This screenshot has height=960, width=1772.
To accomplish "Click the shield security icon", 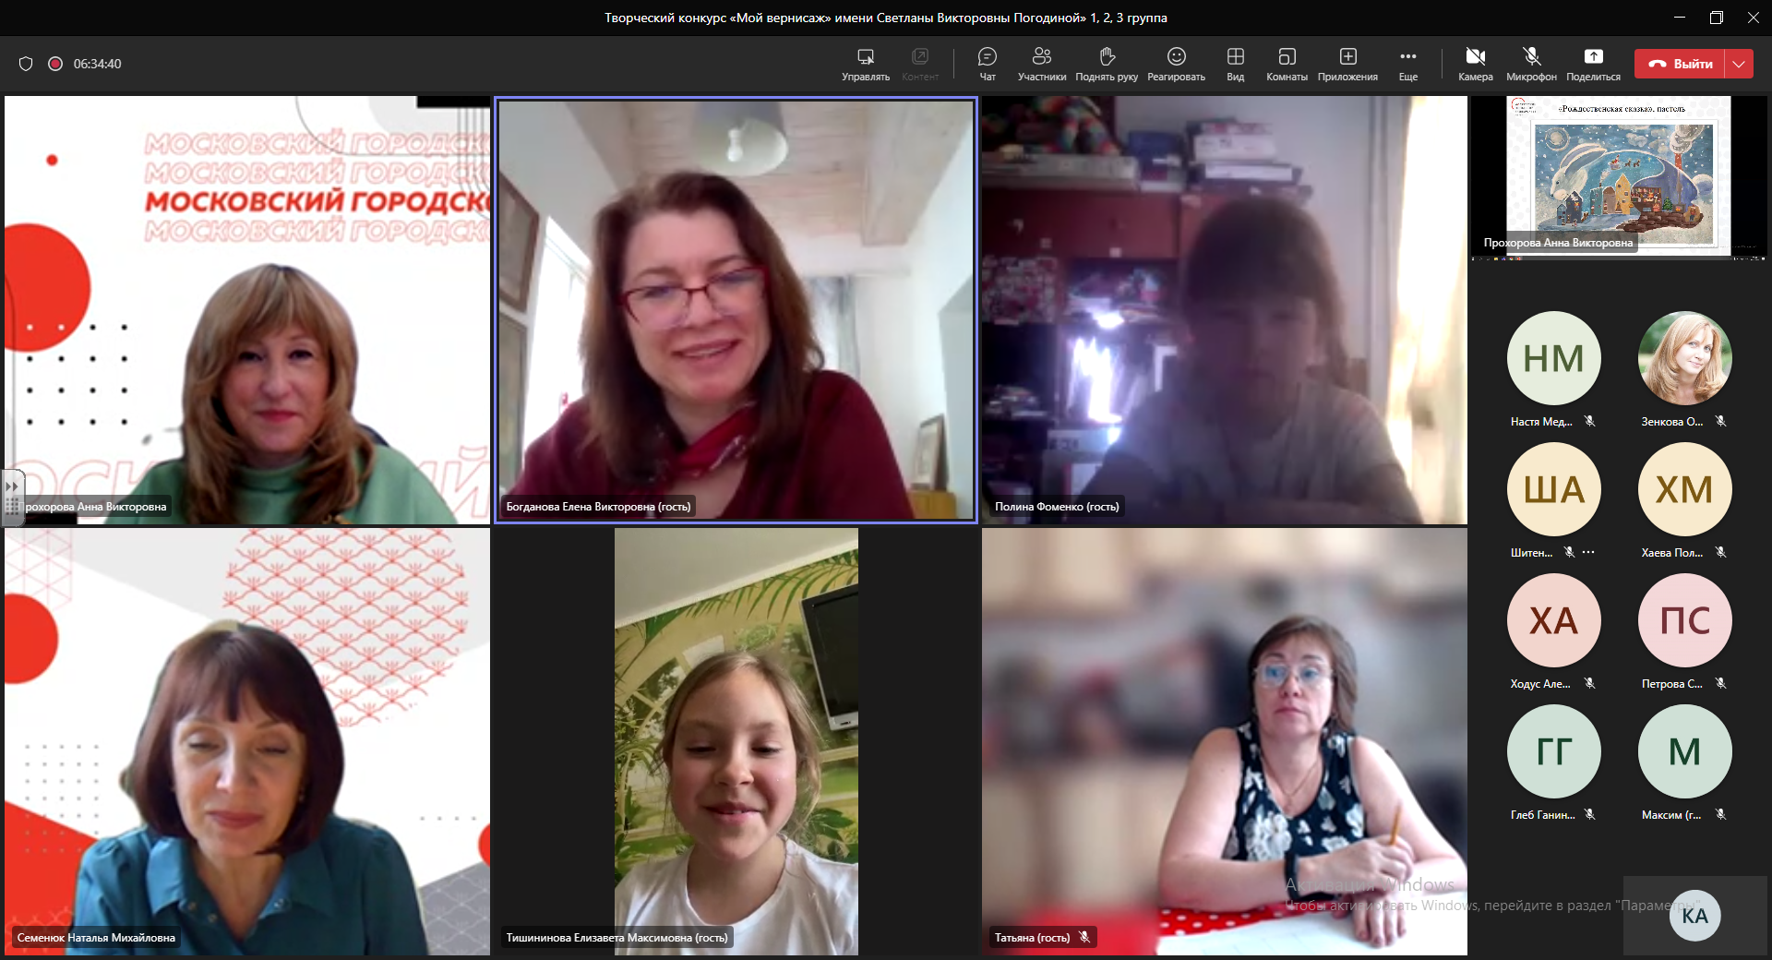I will click(26, 64).
